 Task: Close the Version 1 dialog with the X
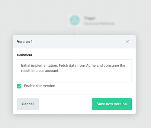127,42
